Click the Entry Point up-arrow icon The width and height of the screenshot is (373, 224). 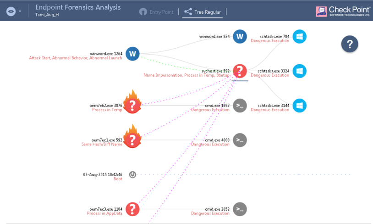pos(143,12)
